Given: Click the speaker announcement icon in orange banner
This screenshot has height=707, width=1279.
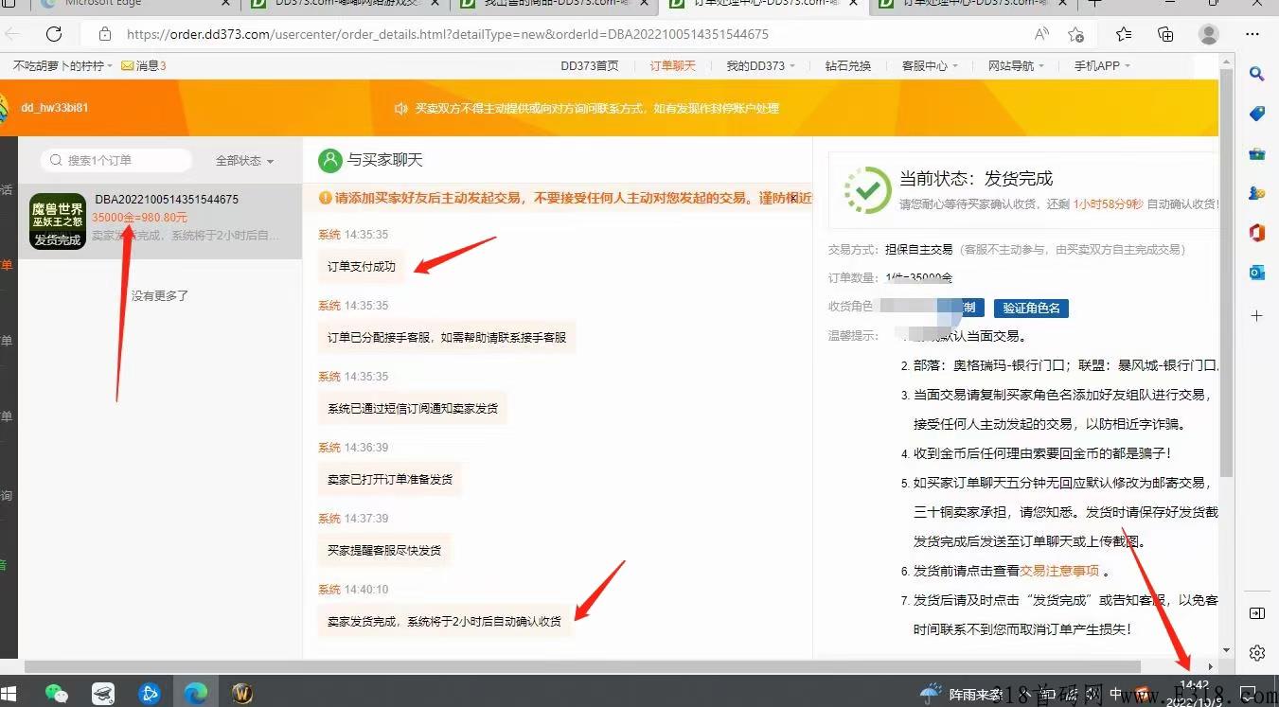Looking at the screenshot, I should (400, 109).
